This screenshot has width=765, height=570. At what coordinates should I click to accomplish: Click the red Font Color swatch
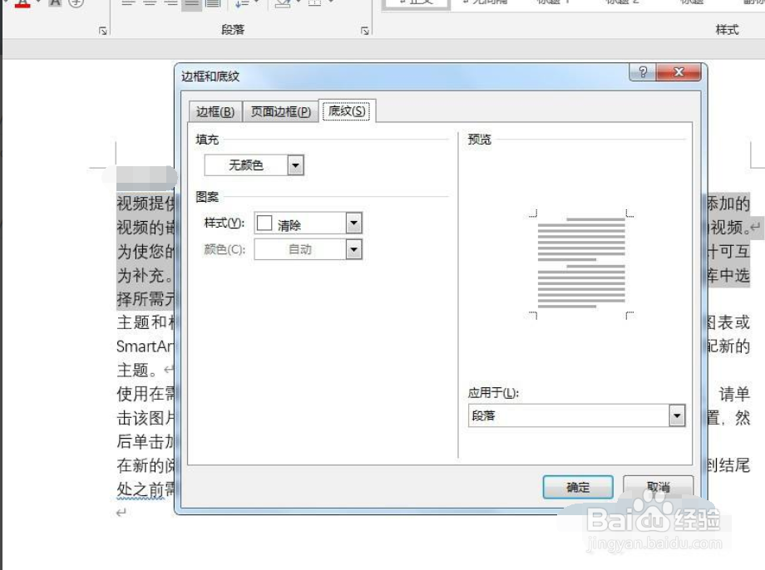21,3
